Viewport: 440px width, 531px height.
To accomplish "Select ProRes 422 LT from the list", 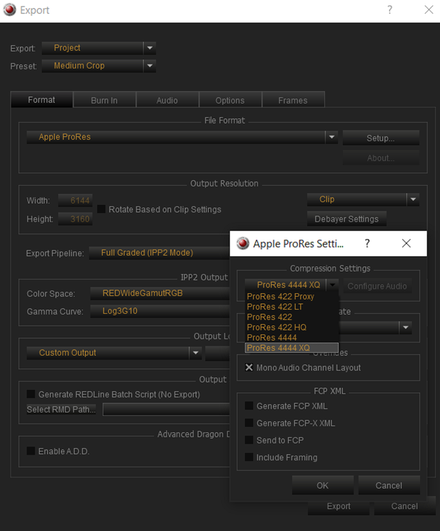I will coord(292,307).
